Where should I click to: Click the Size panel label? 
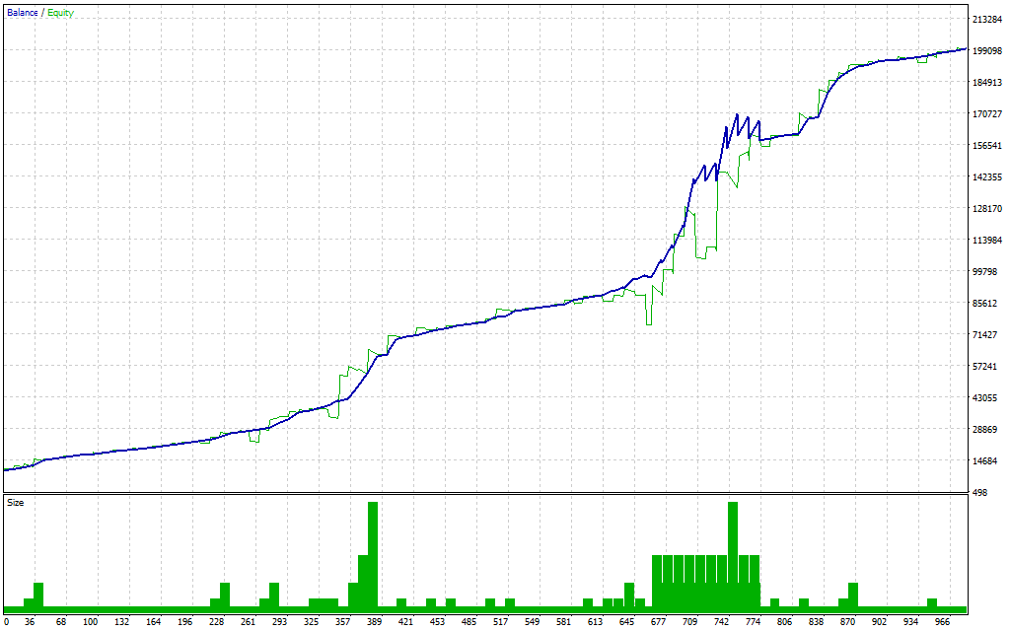click(x=16, y=503)
